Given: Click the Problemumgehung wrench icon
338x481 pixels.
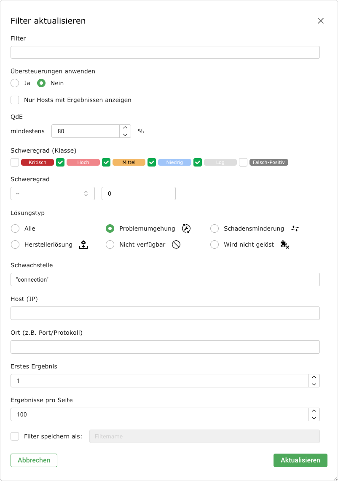Looking at the screenshot, I should 186,228.
